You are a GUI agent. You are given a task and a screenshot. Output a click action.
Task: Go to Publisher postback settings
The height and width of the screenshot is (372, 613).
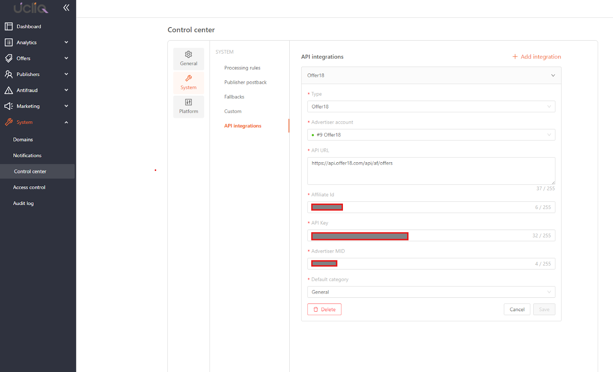tap(245, 82)
